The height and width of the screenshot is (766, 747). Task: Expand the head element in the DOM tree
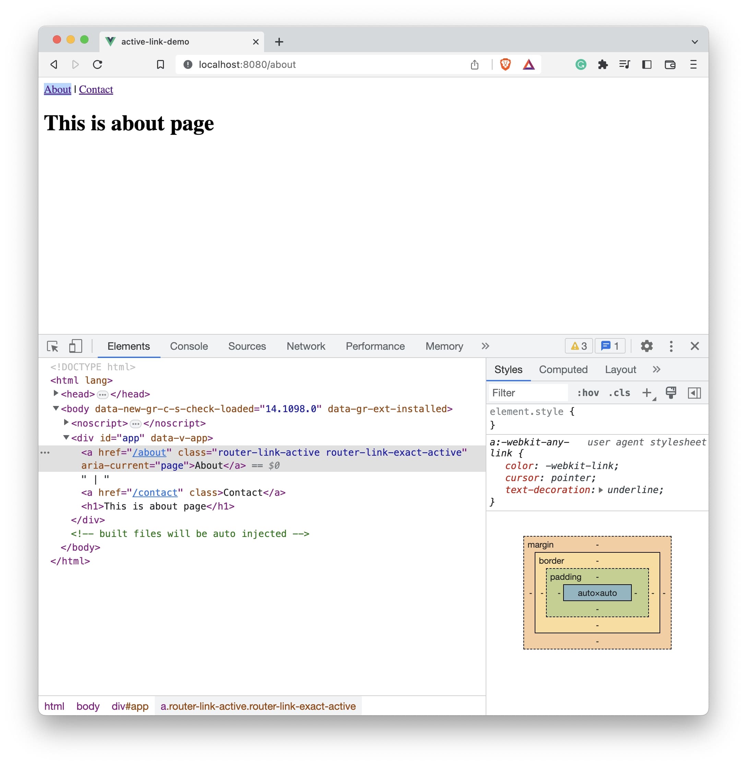pyautogui.click(x=56, y=394)
